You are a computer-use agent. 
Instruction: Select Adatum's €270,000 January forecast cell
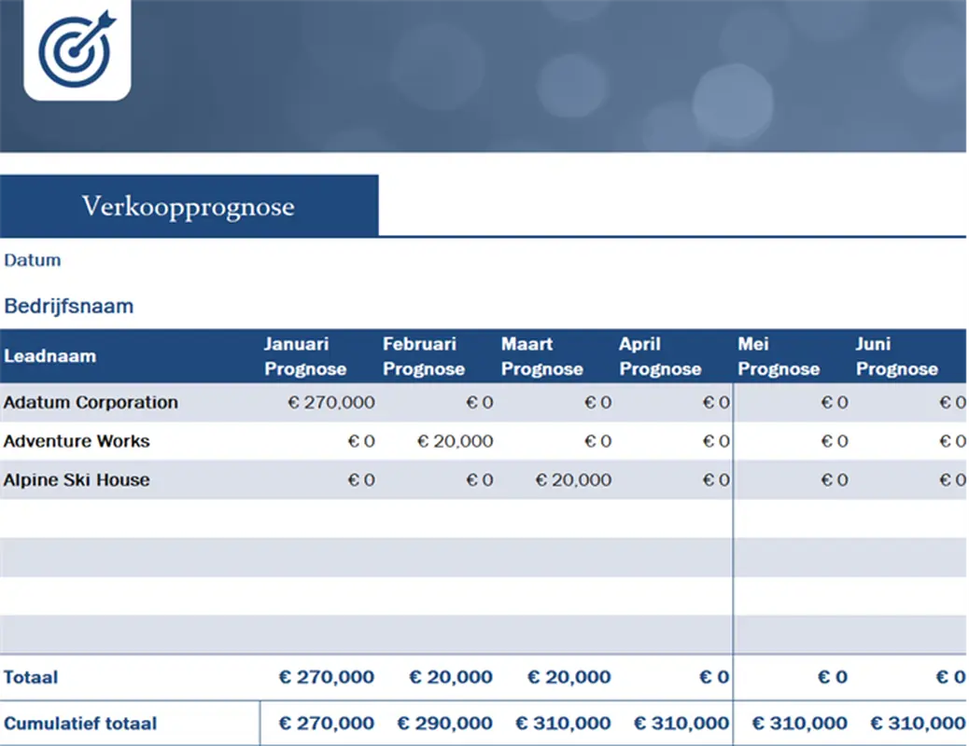[x=331, y=402]
